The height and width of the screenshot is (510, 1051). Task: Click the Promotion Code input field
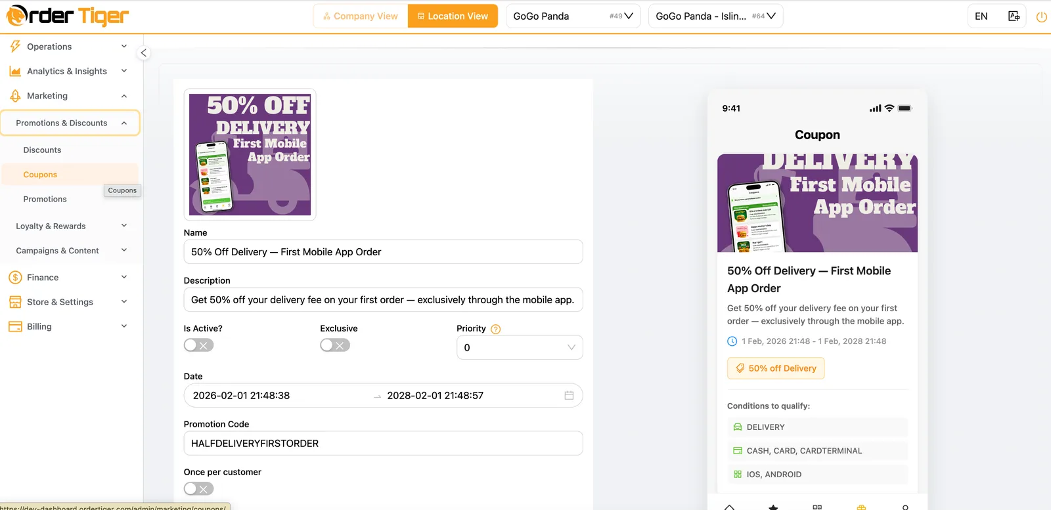(x=383, y=444)
